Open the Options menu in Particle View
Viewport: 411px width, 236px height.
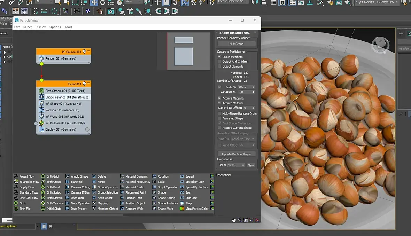pyautogui.click(x=55, y=27)
